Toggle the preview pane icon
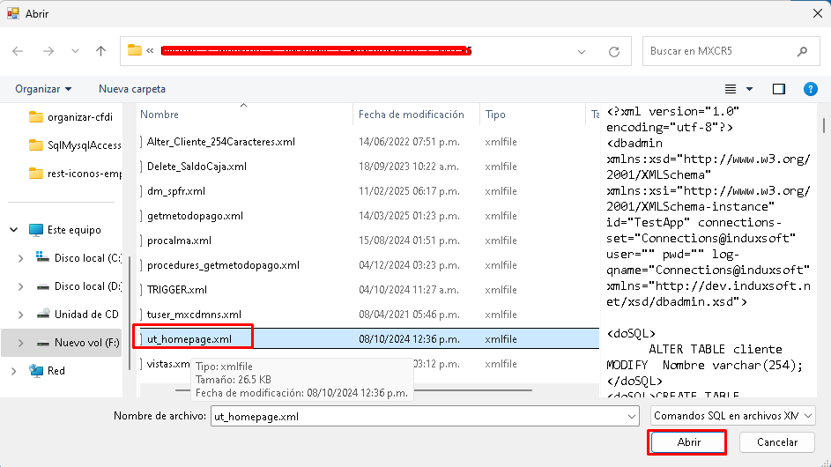Screen dimensions: 831x467 (779, 89)
